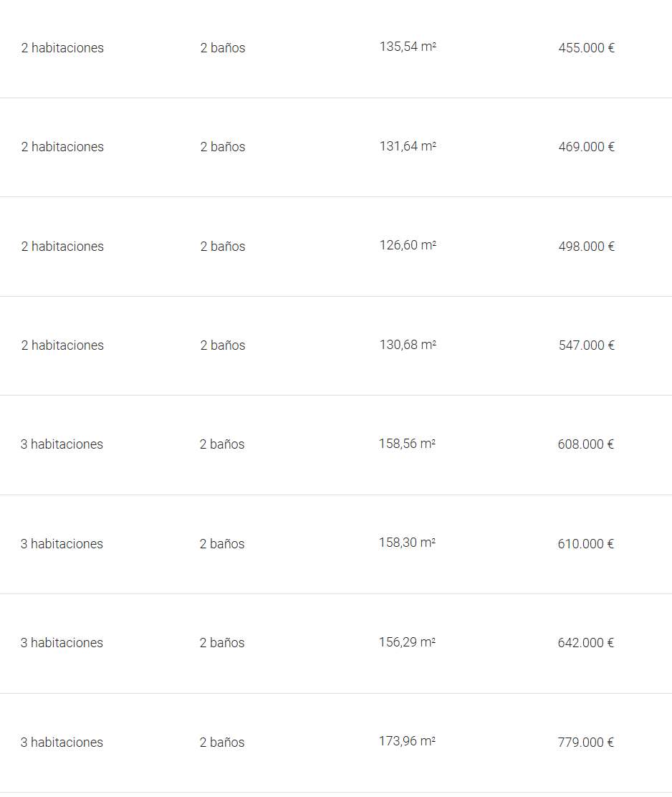Select the 158,30 m² surface text
The image size is (672, 797).
point(407,543)
